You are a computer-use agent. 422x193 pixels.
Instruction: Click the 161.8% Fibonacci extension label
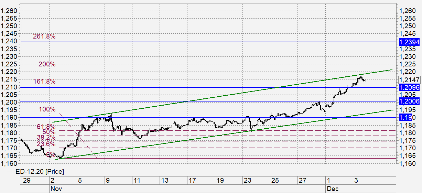(x=44, y=82)
